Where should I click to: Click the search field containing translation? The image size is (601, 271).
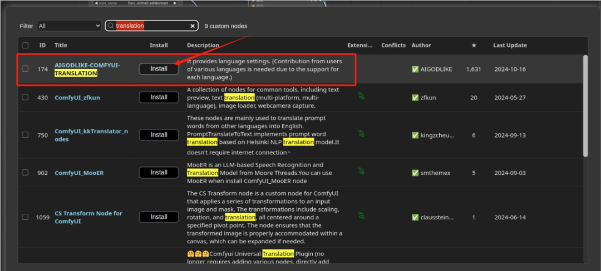pyautogui.click(x=152, y=26)
